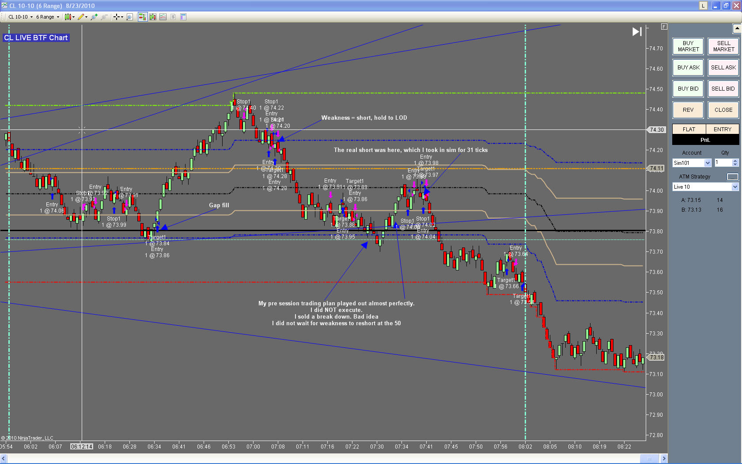Click the SELL ASK button
The image size is (742, 464).
723,68
